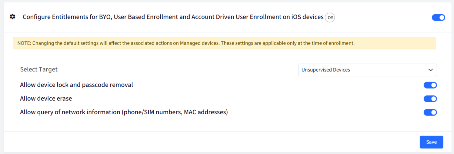Select the 'Unsupervised Devices' text in combo box
The height and width of the screenshot is (154, 454).
tap(325, 70)
